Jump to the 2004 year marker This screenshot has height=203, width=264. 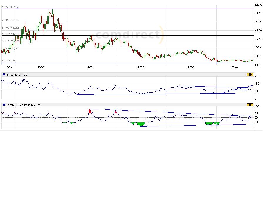pyautogui.click(x=234, y=67)
